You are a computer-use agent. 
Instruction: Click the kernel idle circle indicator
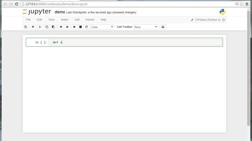[x=224, y=20]
